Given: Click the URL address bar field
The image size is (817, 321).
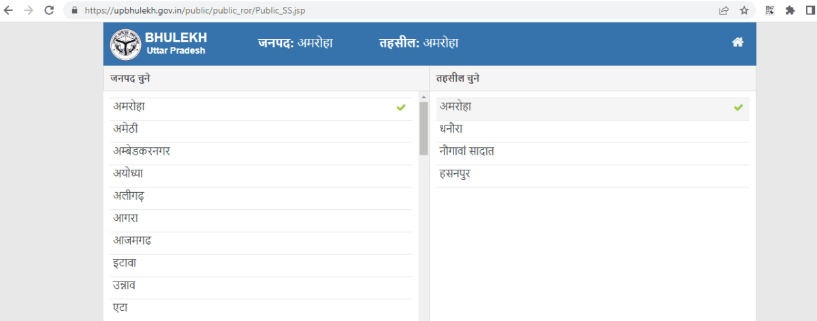Looking at the screenshot, I should pyautogui.click(x=395, y=10).
